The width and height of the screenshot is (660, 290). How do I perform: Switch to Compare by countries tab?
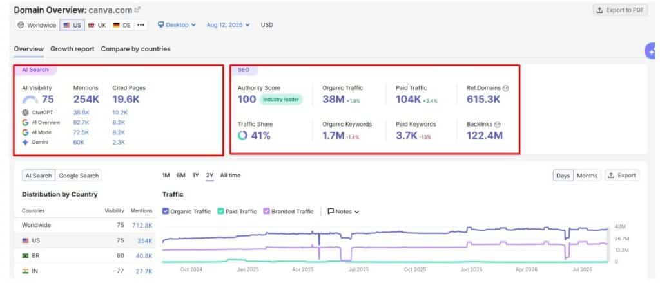pyautogui.click(x=135, y=49)
